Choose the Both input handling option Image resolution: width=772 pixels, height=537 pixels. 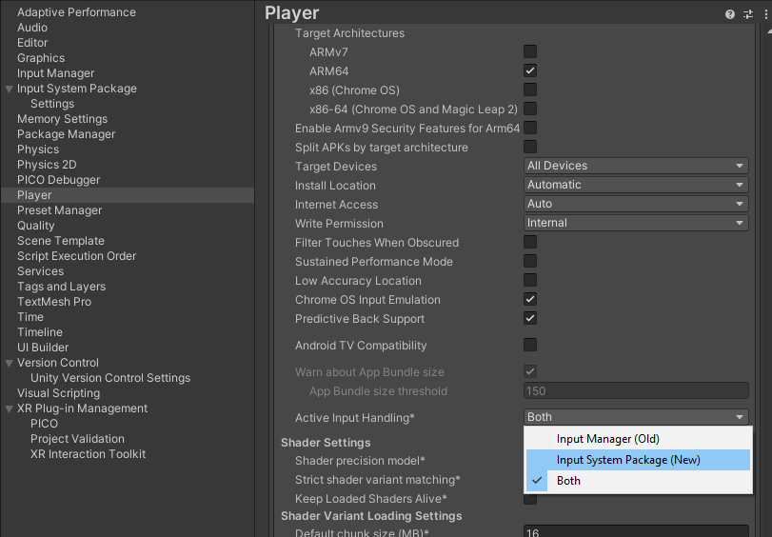click(638, 481)
